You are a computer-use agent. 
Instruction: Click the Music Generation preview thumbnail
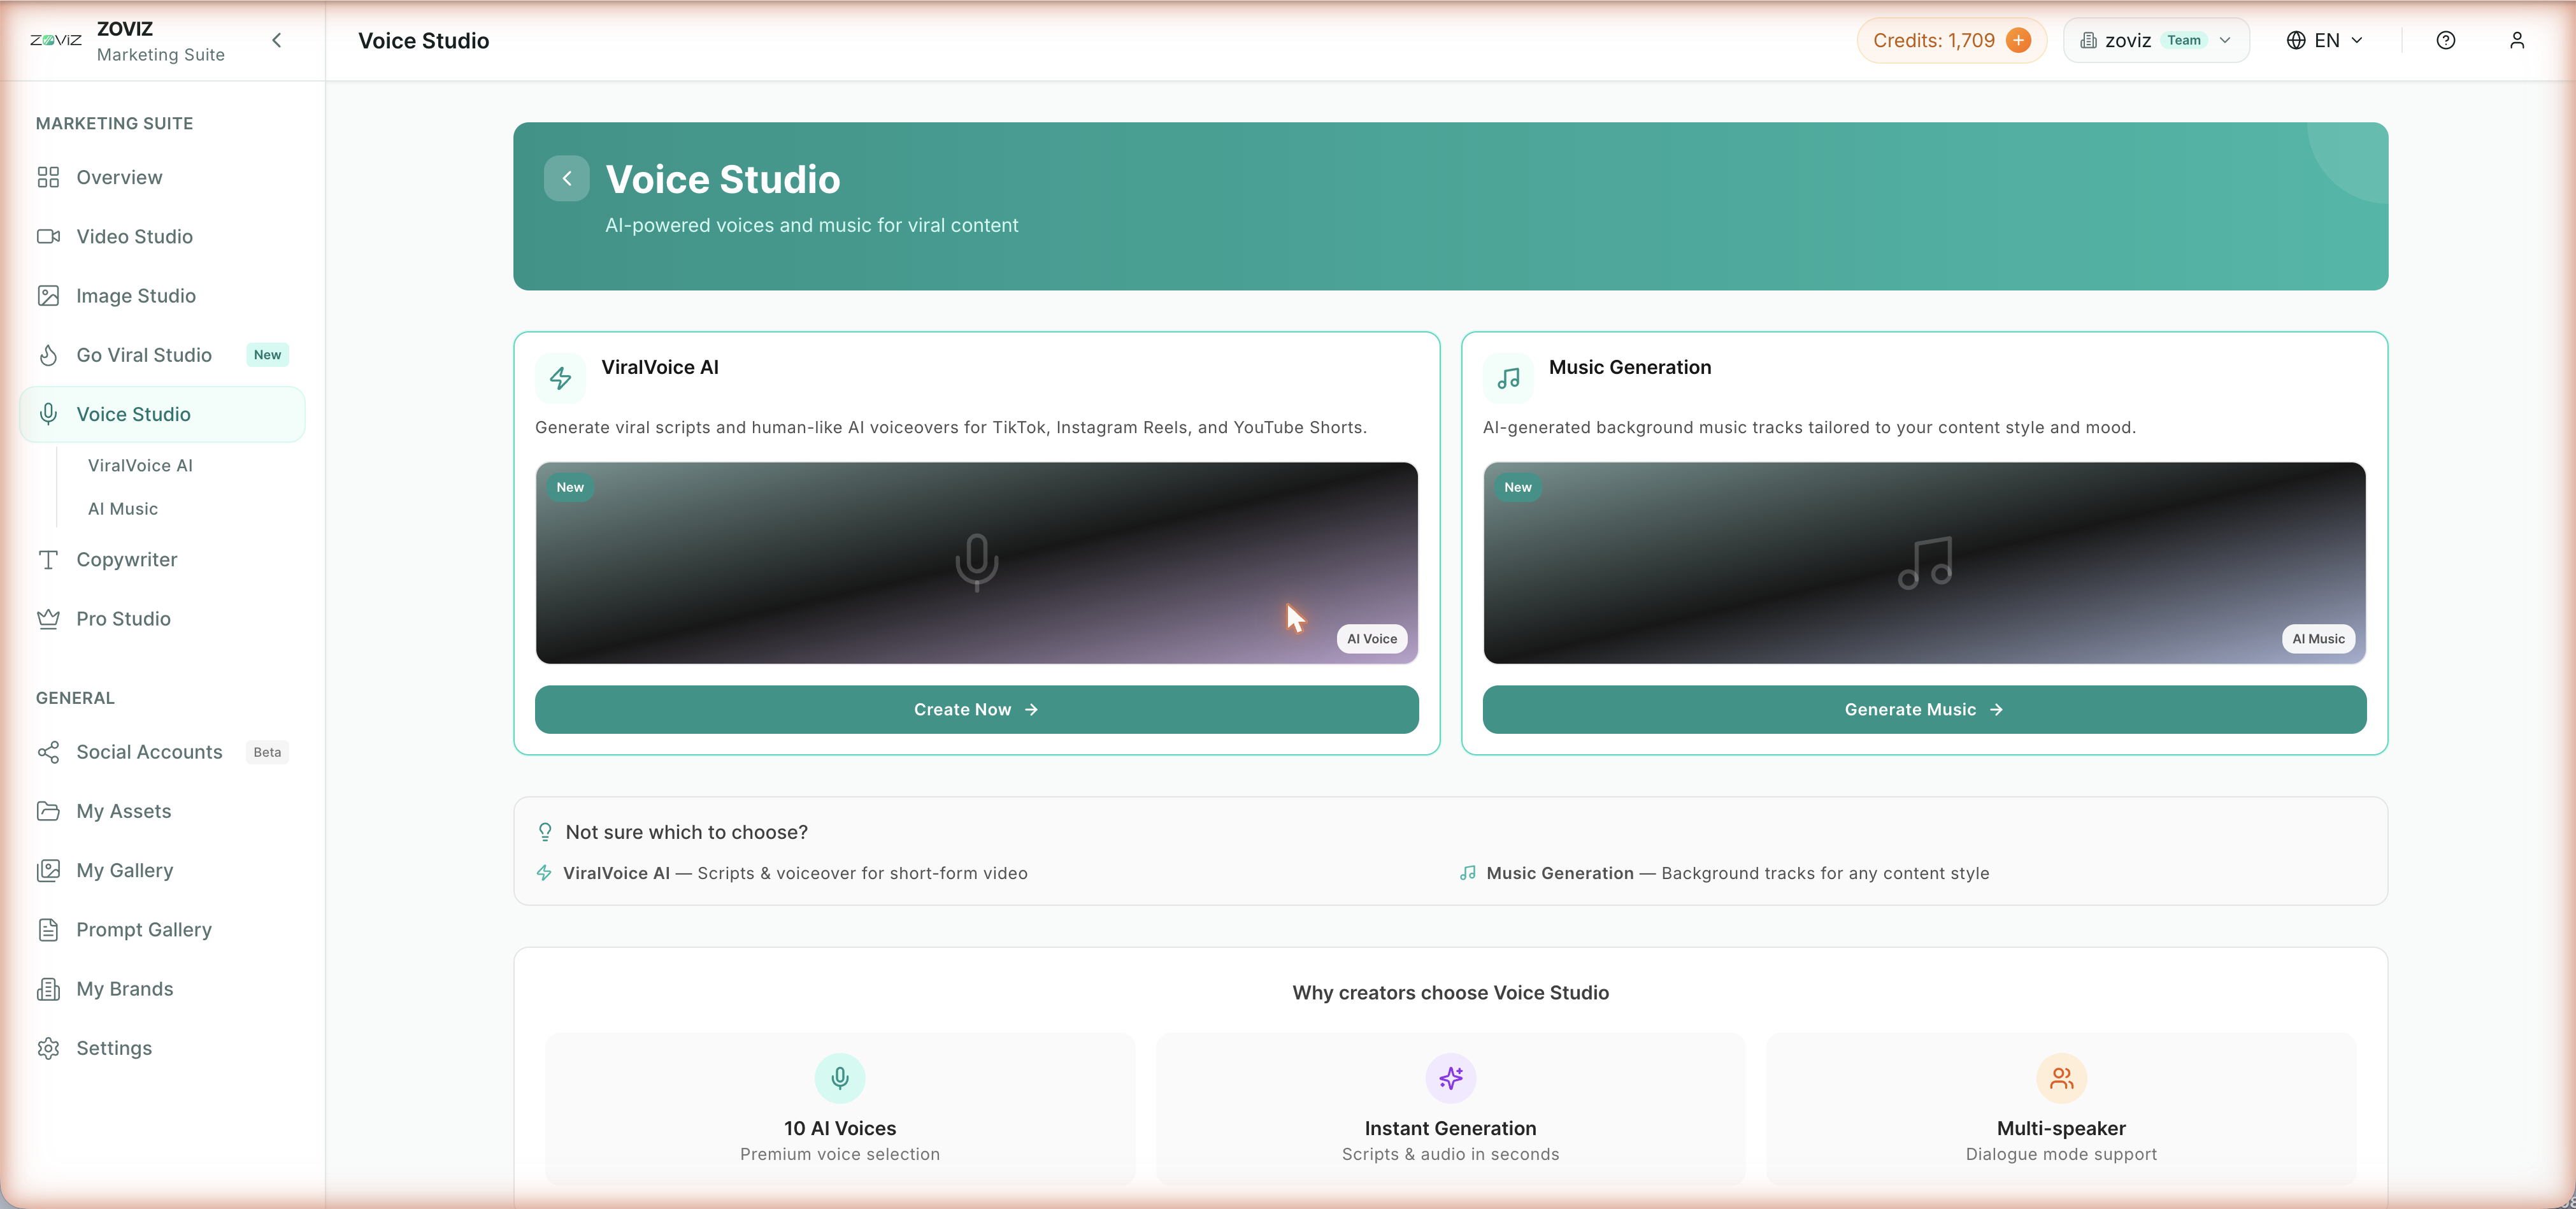1925,563
